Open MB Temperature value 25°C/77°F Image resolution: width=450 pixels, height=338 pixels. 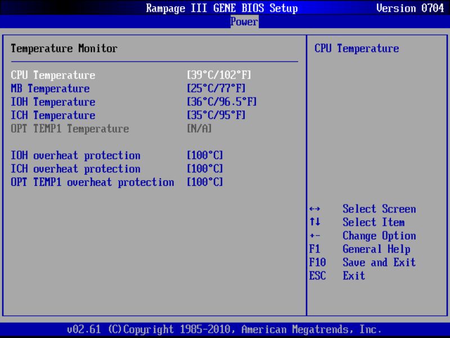tap(216, 88)
